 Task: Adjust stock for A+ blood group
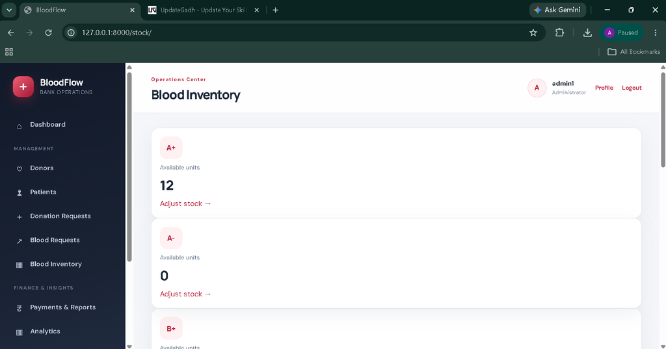(x=185, y=204)
